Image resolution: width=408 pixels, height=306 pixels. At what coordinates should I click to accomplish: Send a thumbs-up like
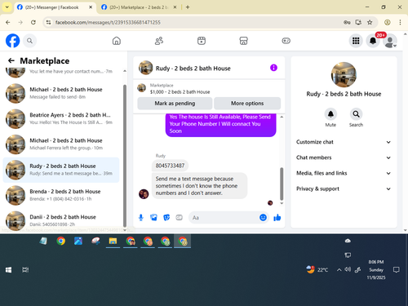click(x=277, y=217)
